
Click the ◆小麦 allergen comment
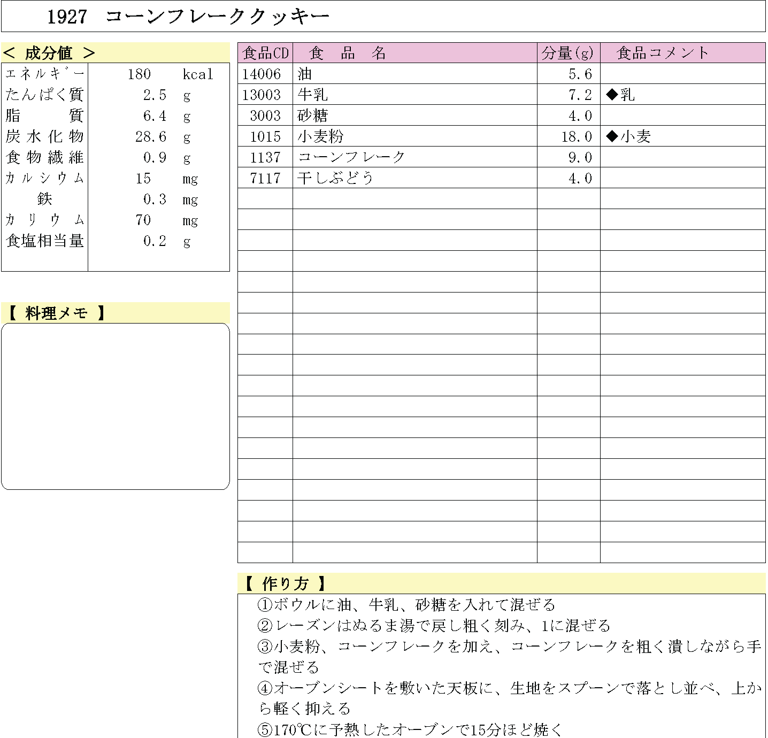[628, 136]
